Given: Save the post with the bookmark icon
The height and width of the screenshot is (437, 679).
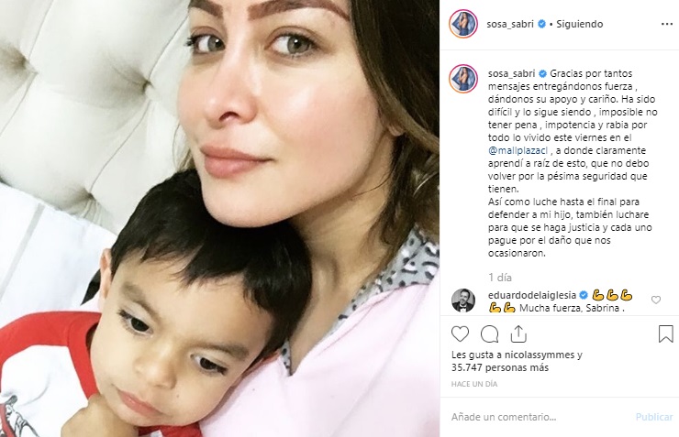Looking at the screenshot, I should pos(665,333).
